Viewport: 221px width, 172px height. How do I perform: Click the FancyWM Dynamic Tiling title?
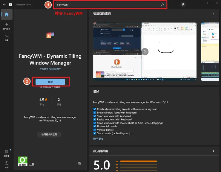[50, 59]
